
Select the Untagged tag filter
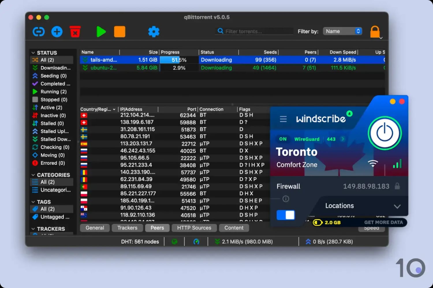tap(52, 217)
